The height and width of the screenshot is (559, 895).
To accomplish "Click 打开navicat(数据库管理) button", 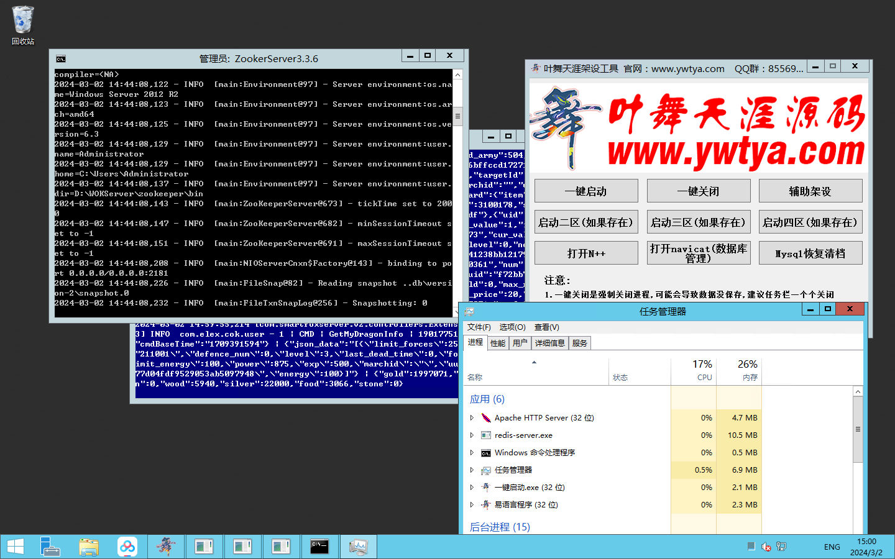I will point(699,253).
